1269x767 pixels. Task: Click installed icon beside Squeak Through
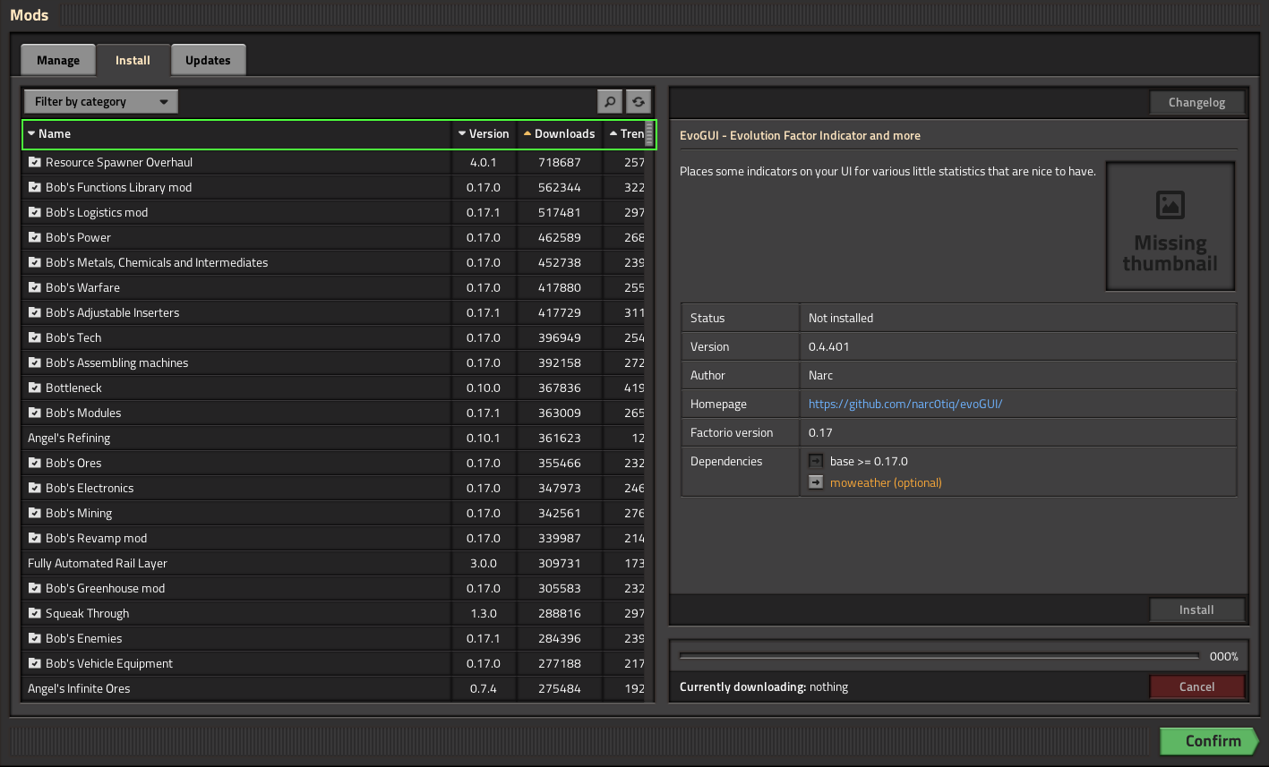coord(35,613)
